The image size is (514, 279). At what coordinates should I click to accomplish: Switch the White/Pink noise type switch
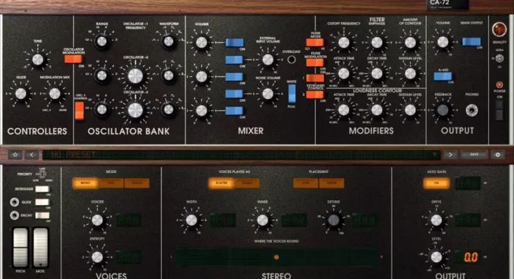coord(292,93)
